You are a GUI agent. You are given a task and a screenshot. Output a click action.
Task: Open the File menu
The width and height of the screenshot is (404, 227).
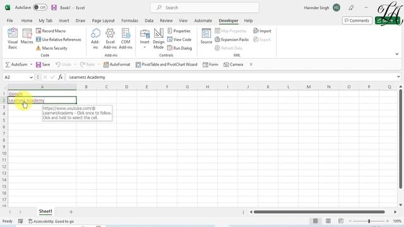point(10,21)
